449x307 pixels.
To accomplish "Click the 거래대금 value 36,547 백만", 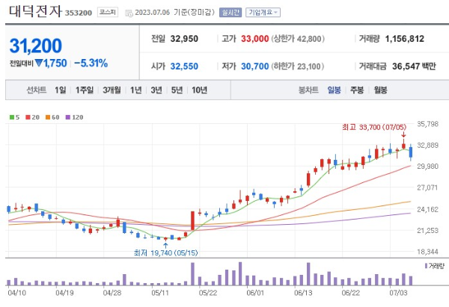I will pyautogui.click(x=414, y=66).
